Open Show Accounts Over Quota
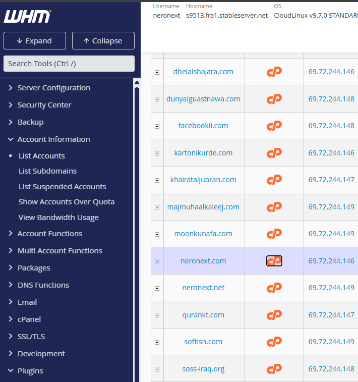 tap(67, 202)
